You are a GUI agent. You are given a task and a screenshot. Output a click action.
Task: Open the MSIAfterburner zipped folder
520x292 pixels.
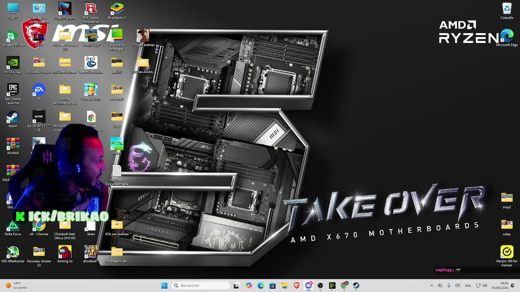pyautogui.click(x=65, y=65)
